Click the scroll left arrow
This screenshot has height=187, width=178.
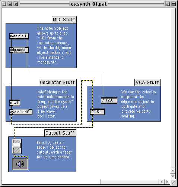[162, 182]
